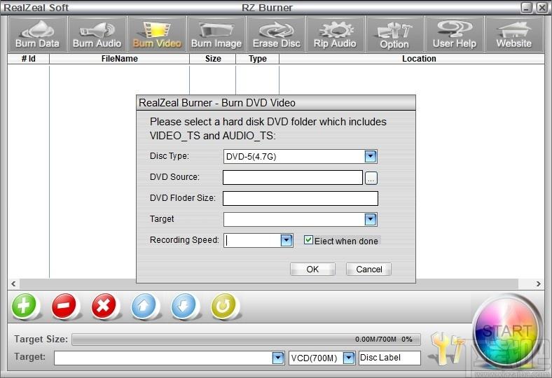
Task: Click the Disc Label field
Action: click(389, 358)
